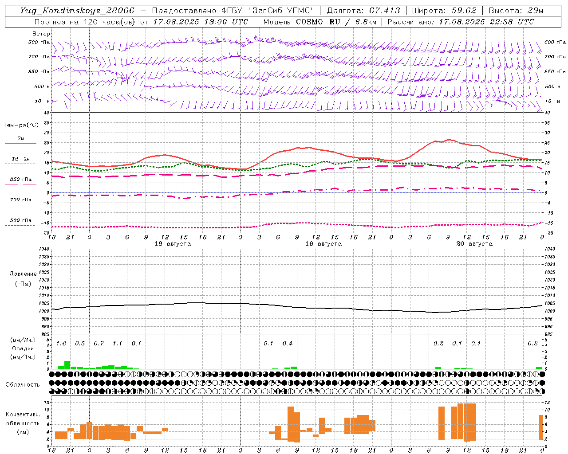Click the station title Yug_Kondinskoye_28066
Image resolution: width=568 pixels, height=454 pixels.
(77, 11)
